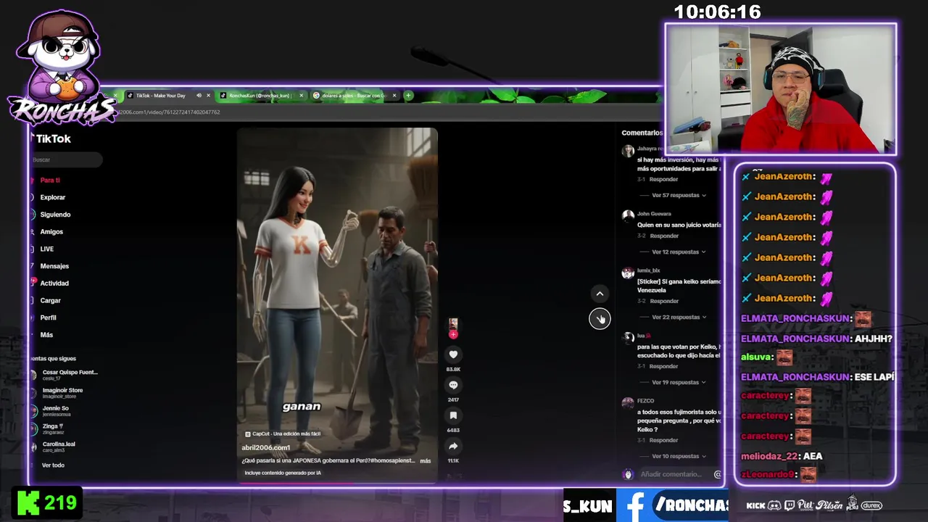Click meliodaz_22 'AEA' chat message
This screenshot has width=928, height=522.
click(782, 456)
